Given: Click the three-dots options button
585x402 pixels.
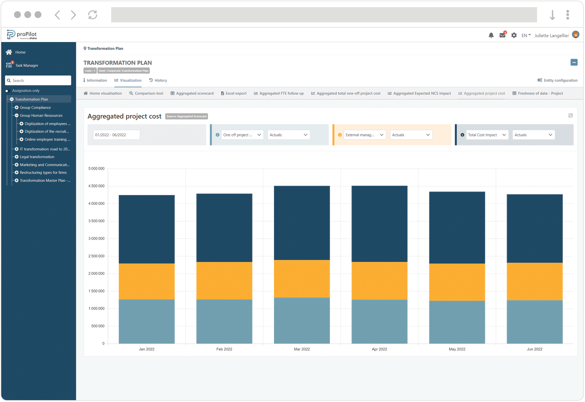Looking at the screenshot, I should [574, 62].
